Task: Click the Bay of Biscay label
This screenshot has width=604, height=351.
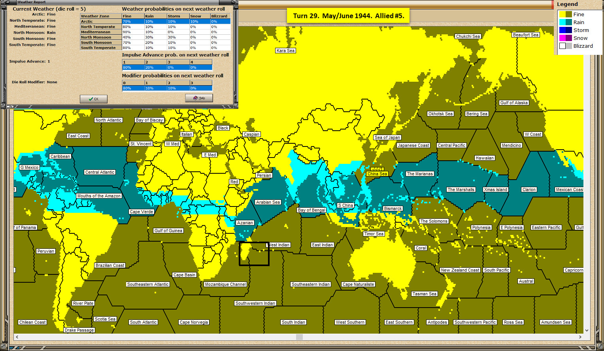Action: point(149,120)
